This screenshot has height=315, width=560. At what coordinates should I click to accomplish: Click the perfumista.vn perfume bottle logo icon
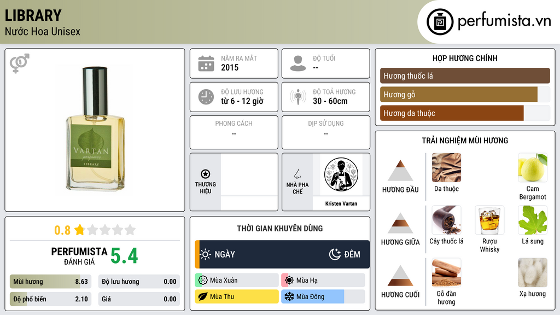(440, 22)
